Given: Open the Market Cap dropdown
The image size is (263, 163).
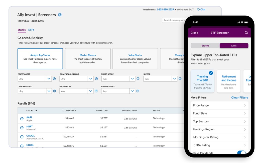Looking at the screenshot, I should coord(76,91).
